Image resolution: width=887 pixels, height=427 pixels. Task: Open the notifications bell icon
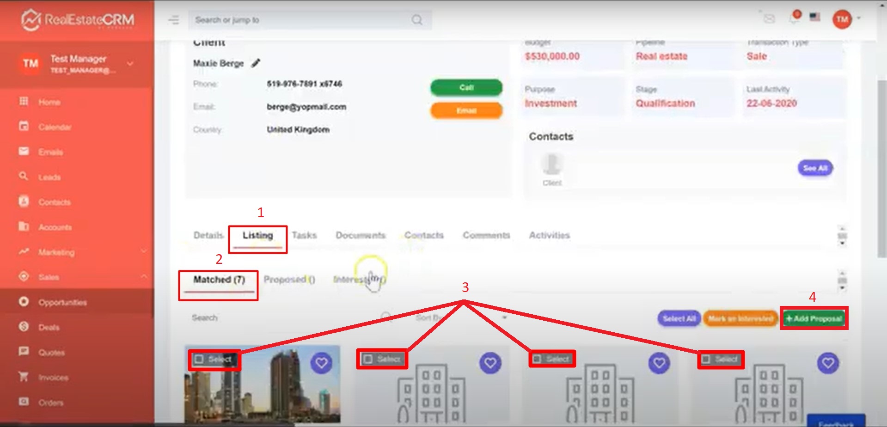click(794, 18)
